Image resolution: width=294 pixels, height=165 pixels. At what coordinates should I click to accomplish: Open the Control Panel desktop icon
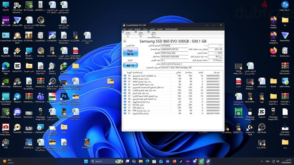6,37
